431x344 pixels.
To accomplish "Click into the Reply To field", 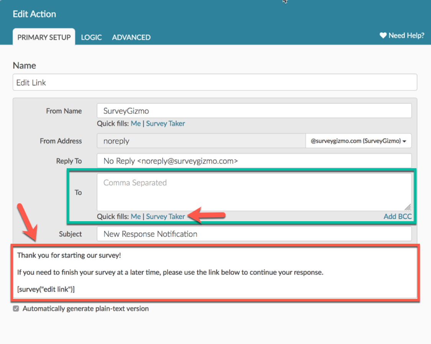I will (x=254, y=161).
